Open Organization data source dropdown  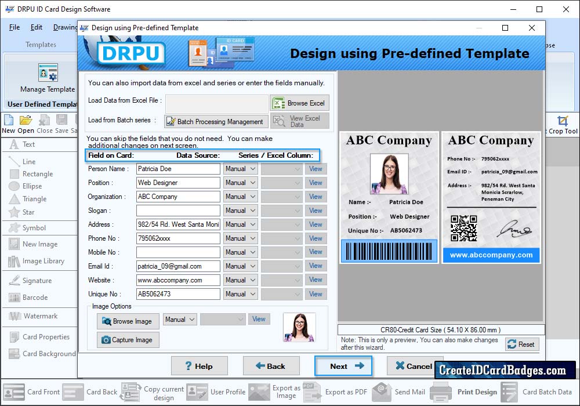pos(241,197)
